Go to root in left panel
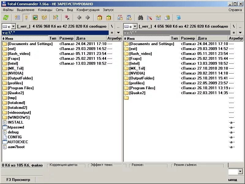 click(x=112, y=26)
